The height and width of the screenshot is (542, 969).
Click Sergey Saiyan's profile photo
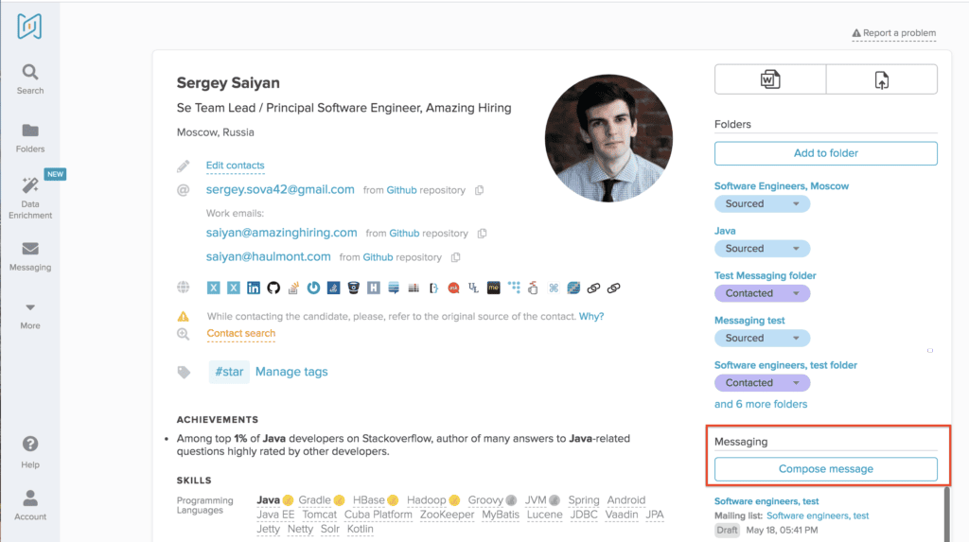tap(608, 138)
